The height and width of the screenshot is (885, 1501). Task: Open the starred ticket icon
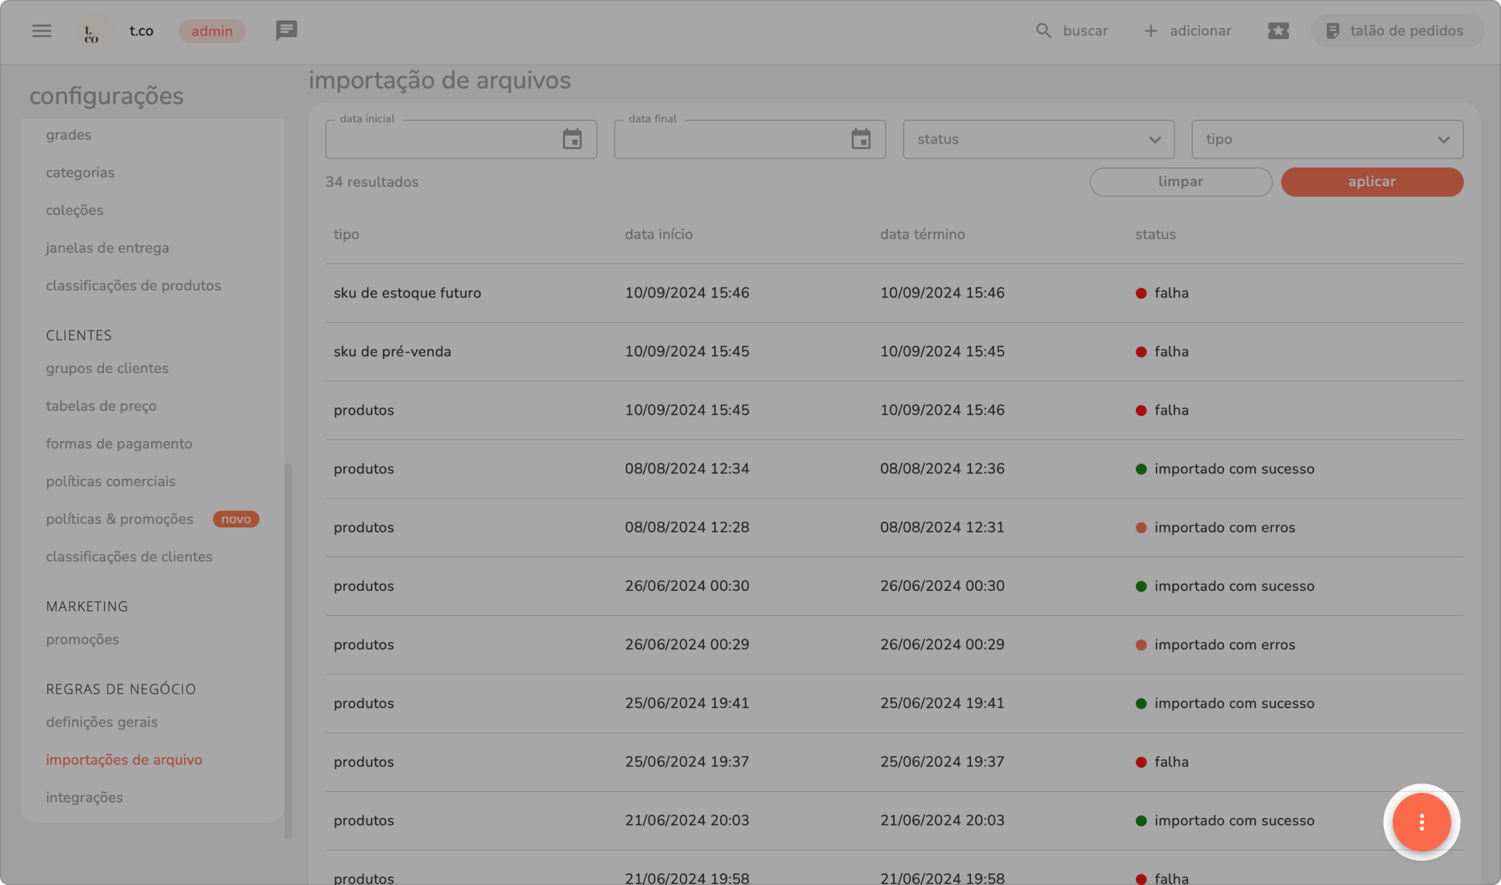point(1278,31)
